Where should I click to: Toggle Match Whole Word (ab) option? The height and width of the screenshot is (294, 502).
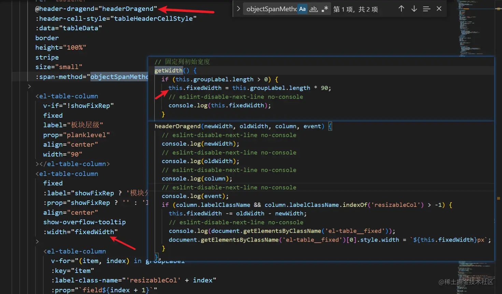(314, 9)
